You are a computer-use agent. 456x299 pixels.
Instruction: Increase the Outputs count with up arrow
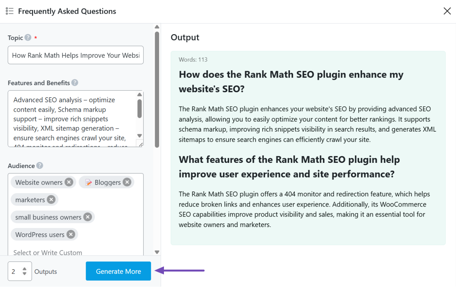(x=24, y=269)
